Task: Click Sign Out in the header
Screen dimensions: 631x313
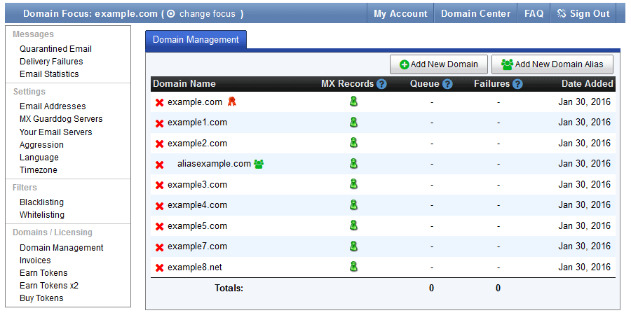Action: pyautogui.click(x=583, y=13)
